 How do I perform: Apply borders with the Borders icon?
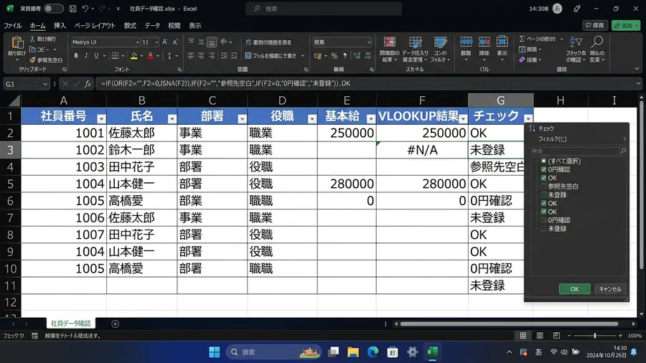coord(116,55)
